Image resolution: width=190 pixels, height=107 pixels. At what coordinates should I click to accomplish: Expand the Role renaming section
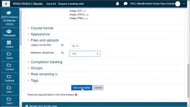[42, 74]
